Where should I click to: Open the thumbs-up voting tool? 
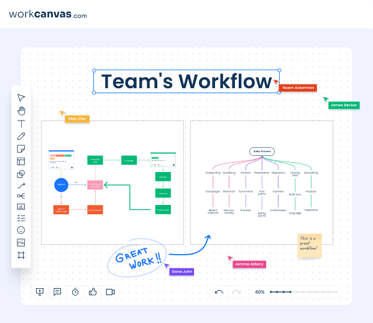[x=93, y=291]
